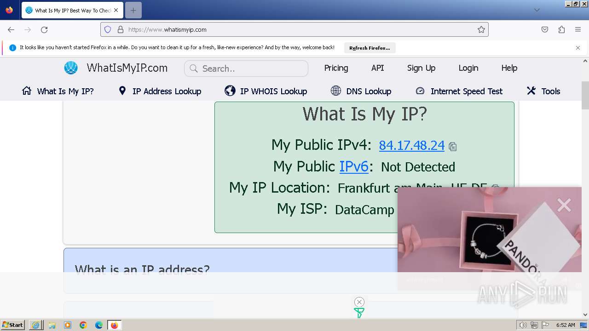Image resolution: width=589 pixels, height=331 pixels.
Task: Click the 'Not Detected' IPv6 value
Action: 418,167
